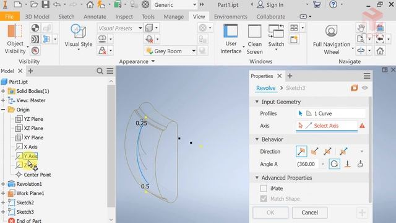Click the Sketch3 breadcrumb link
396x223 pixels.
pyautogui.click(x=296, y=88)
